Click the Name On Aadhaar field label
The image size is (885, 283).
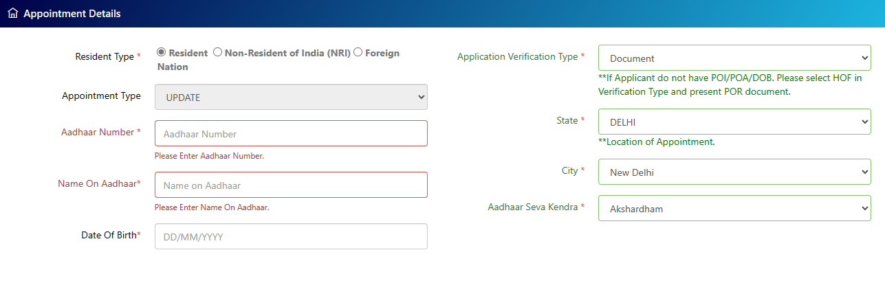click(100, 183)
